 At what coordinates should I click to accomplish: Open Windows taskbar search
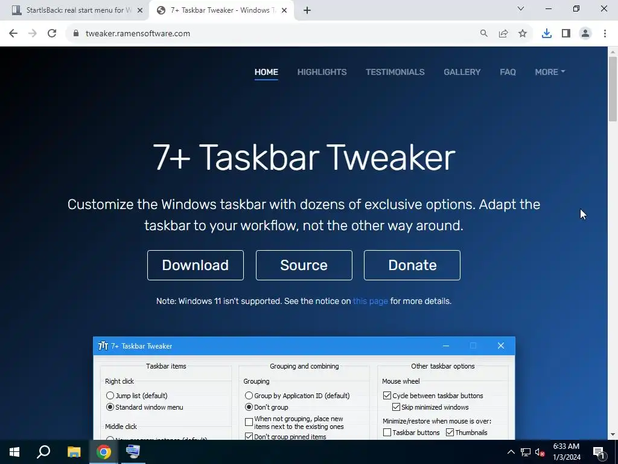point(43,452)
